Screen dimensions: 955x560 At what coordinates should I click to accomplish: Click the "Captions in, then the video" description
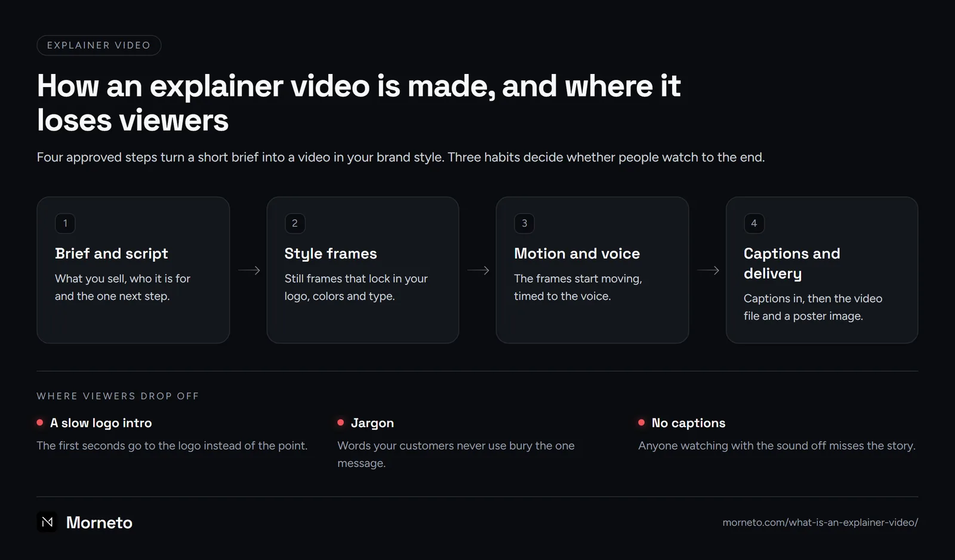[x=813, y=307]
